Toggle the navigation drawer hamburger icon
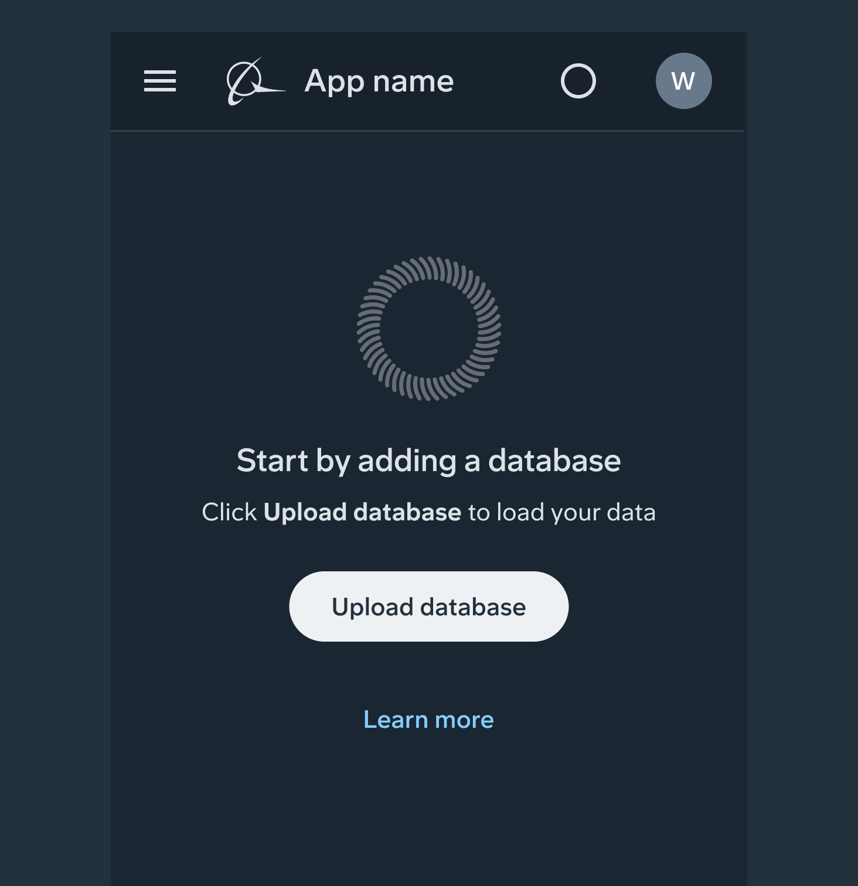 pos(160,81)
